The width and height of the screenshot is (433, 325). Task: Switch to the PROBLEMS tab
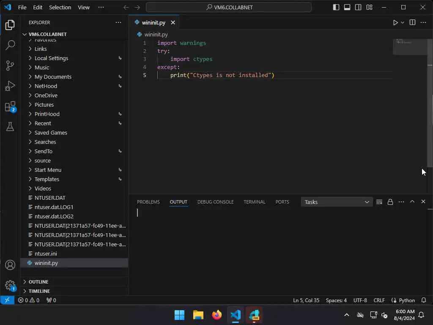pos(148,202)
